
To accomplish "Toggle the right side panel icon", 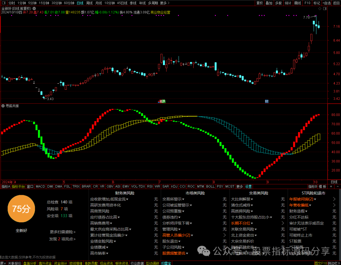I will click(325, 9).
